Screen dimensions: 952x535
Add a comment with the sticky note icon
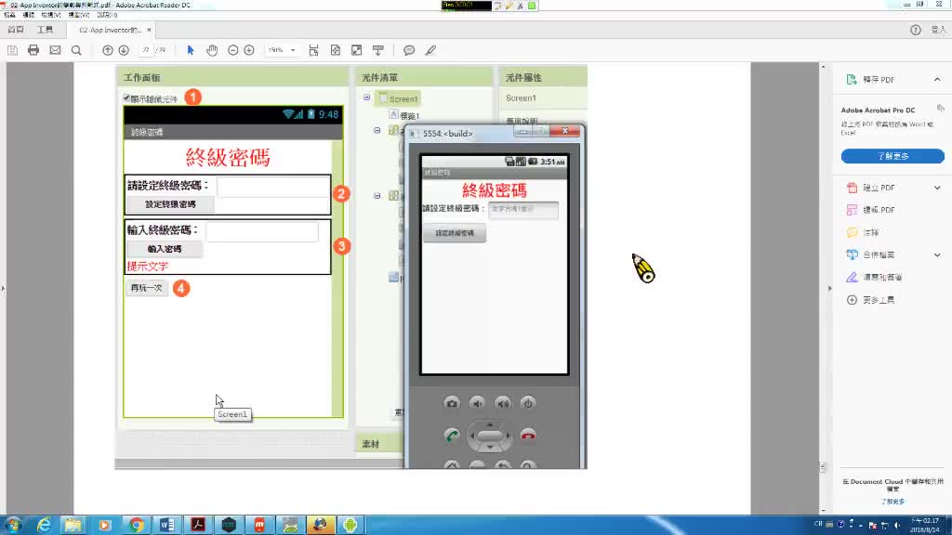[x=409, y=50]
